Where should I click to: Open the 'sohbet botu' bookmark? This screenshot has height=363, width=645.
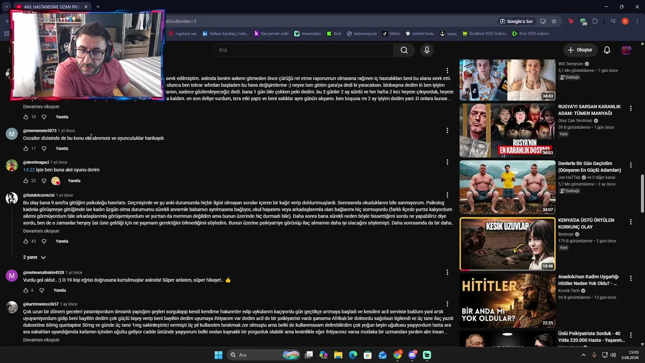pyautogui.click(x=420, y=34)
